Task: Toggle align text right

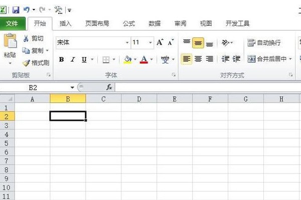Action: coord(209,59)
